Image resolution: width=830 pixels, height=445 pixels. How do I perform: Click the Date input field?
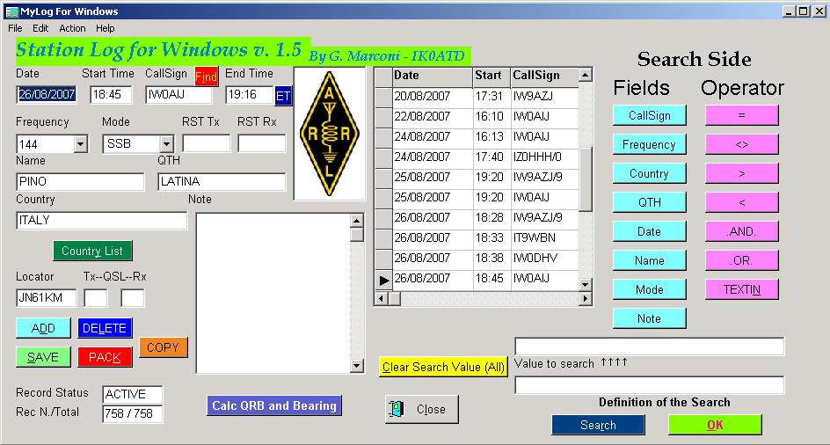click(x=47, y=95)
